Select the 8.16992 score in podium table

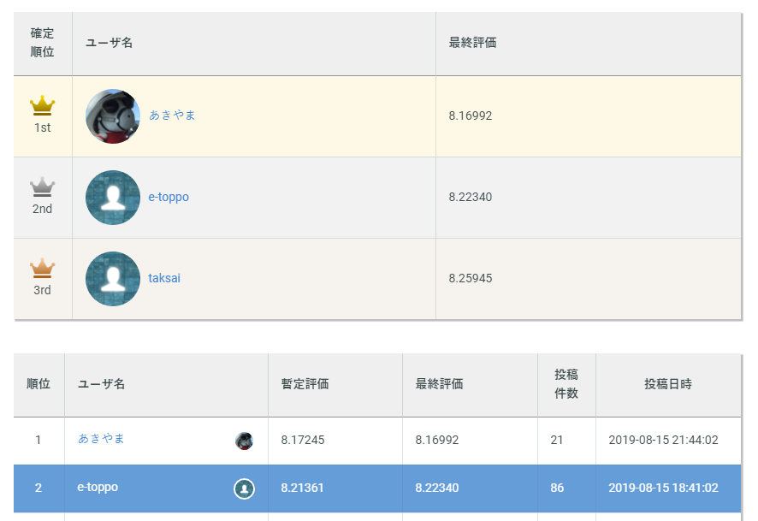pos(471,115)
